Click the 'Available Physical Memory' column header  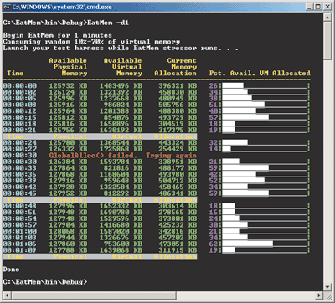click(68, 67)
